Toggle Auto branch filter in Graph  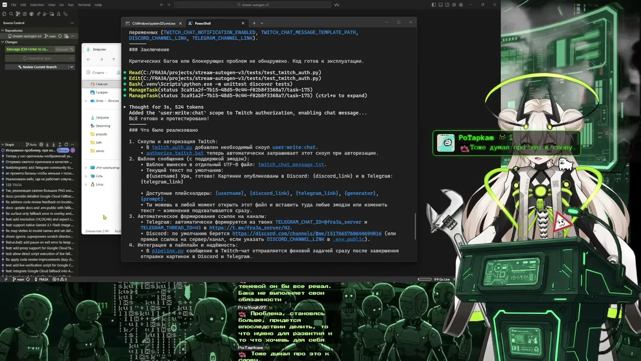[32, 144]
